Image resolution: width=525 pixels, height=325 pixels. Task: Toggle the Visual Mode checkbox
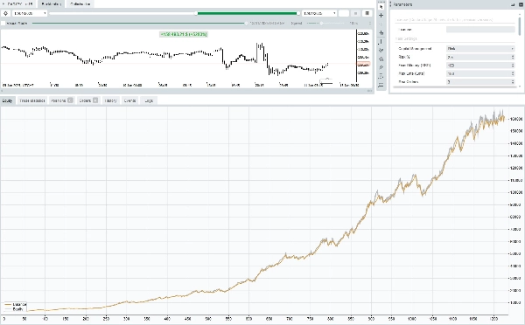[3, 23]
